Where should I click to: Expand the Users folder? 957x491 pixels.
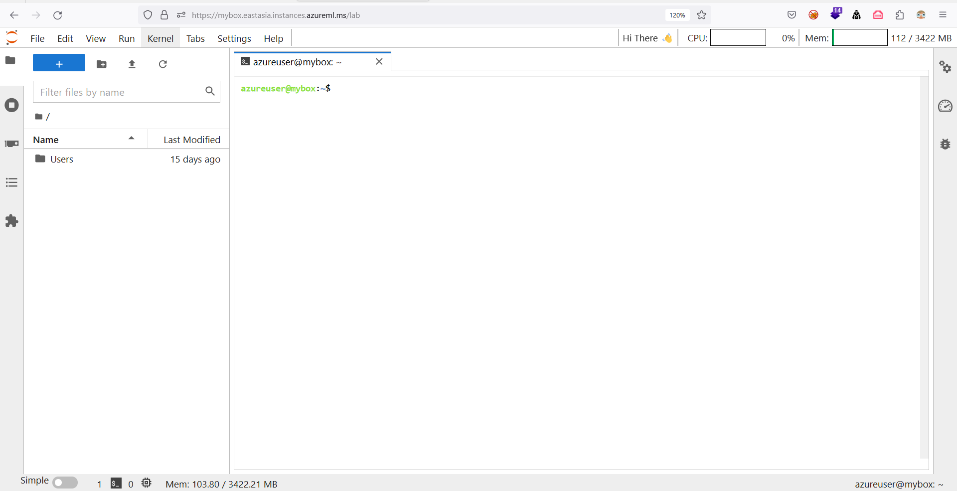62,160
